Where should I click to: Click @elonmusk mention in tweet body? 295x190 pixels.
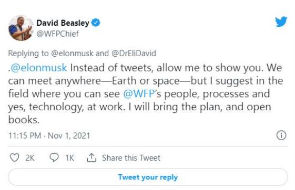point(39,68)
